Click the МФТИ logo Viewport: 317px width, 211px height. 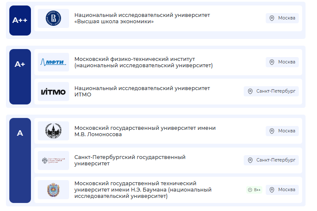[53, 62]
